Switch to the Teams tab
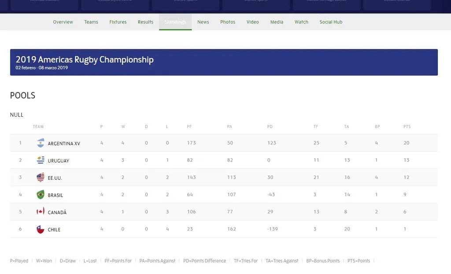451x274 pixels. (91, 22)
